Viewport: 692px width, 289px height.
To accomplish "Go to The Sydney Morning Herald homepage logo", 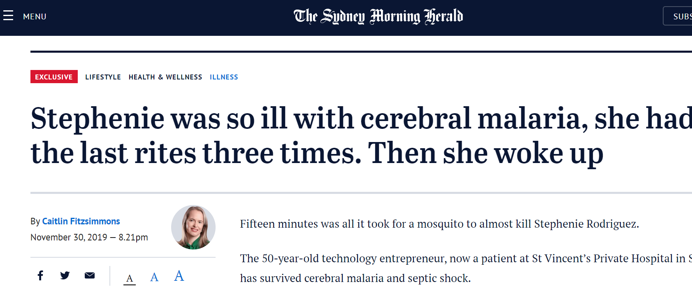I will 378,16.
